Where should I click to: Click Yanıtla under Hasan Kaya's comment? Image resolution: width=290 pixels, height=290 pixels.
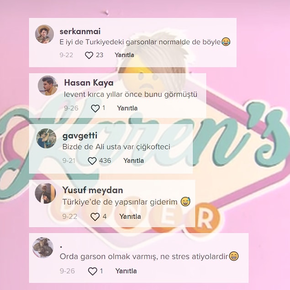pos(127,108)
